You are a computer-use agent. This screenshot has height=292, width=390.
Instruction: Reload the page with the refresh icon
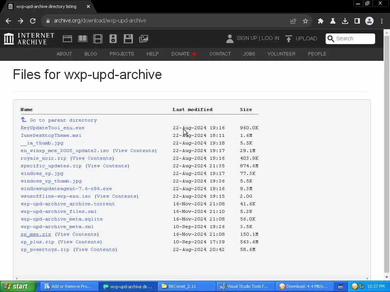[x=33, y=21]
